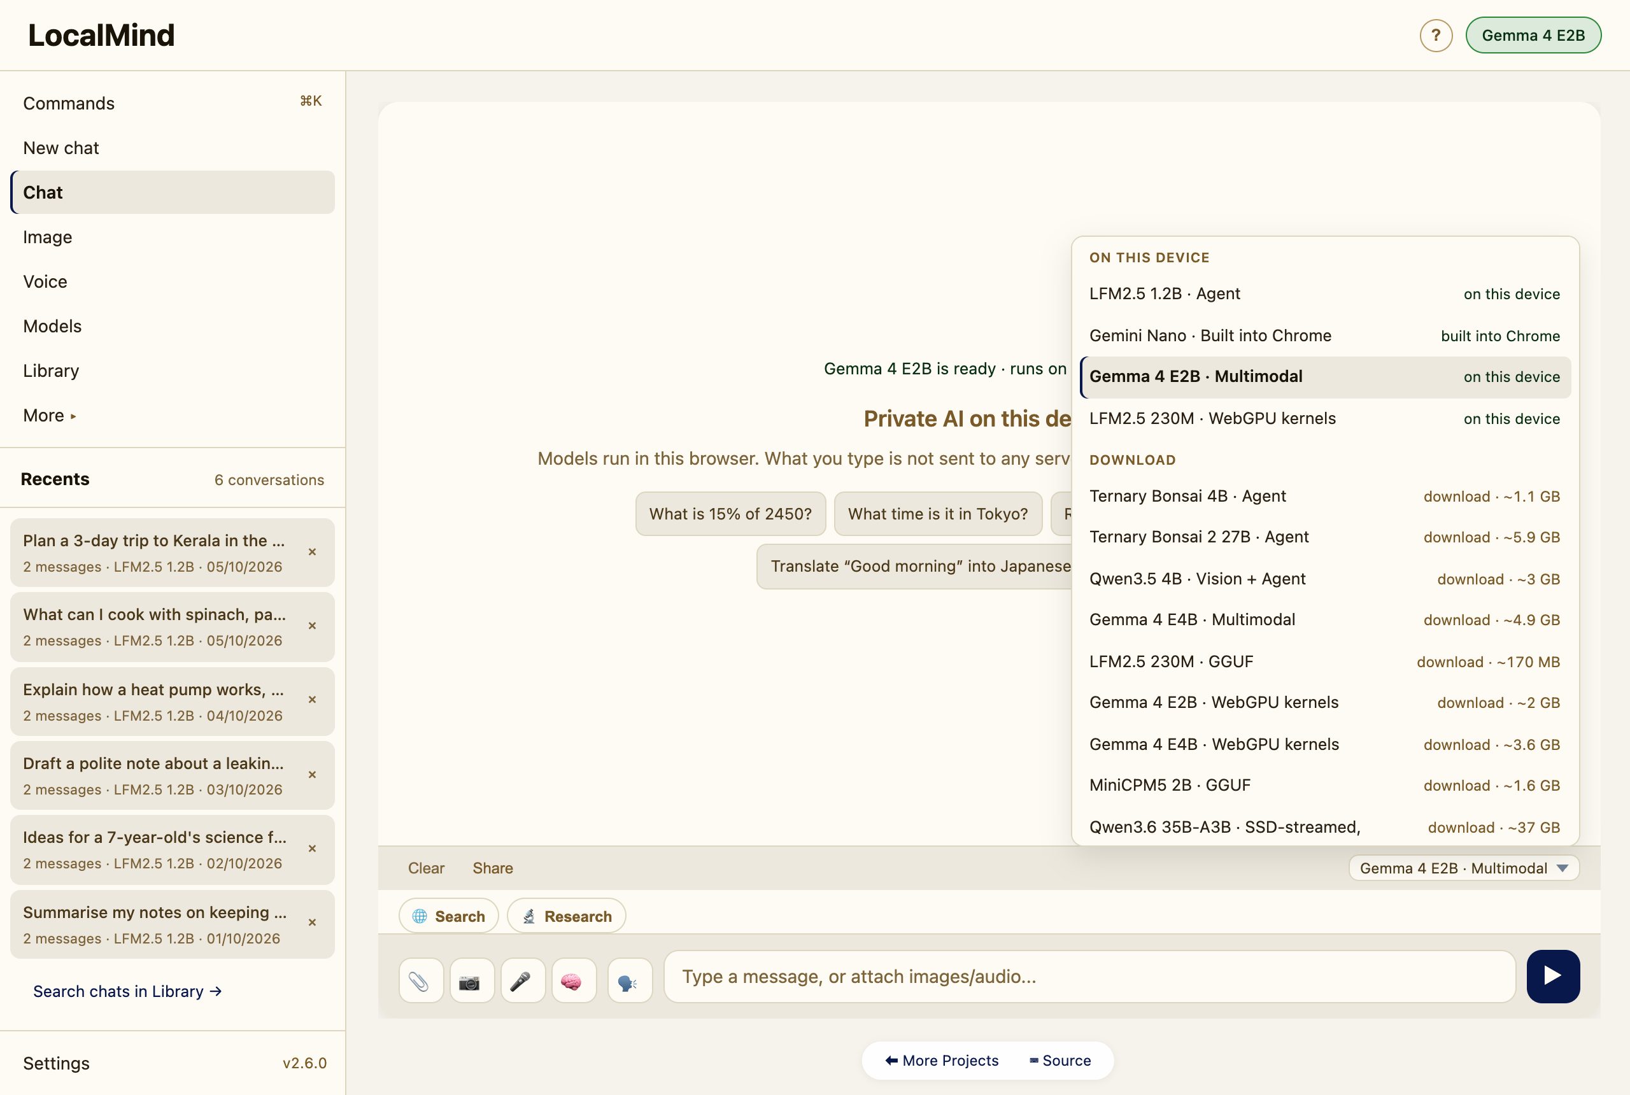
Task: Remove the leaking polite note conversation
Action: point(312,775)
